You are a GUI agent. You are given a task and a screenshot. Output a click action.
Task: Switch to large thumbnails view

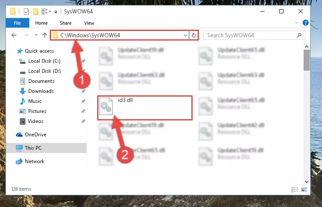[x=304, y=189]
